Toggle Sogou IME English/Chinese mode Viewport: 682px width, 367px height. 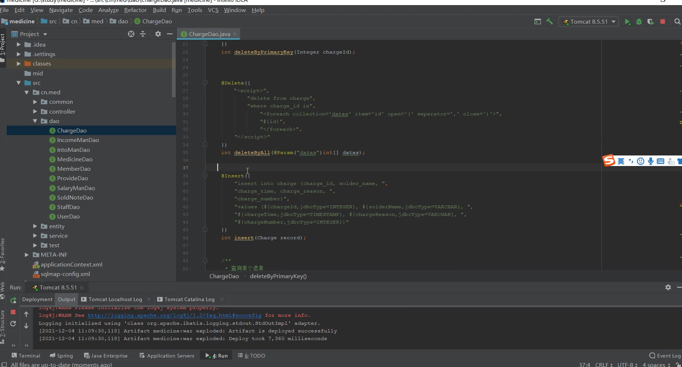[x=621, y=161]
